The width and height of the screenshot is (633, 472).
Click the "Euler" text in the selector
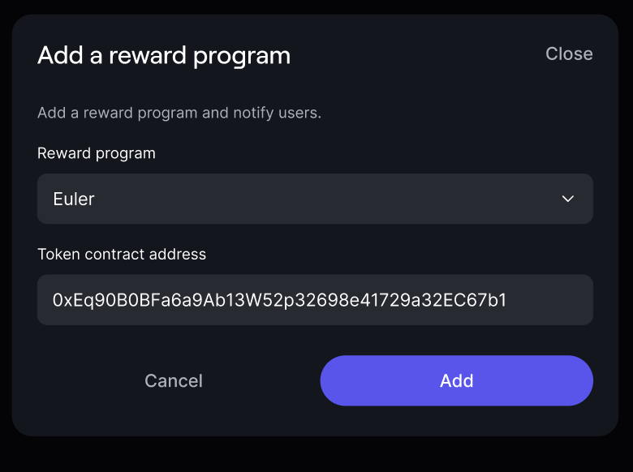(x=74, y=200)
